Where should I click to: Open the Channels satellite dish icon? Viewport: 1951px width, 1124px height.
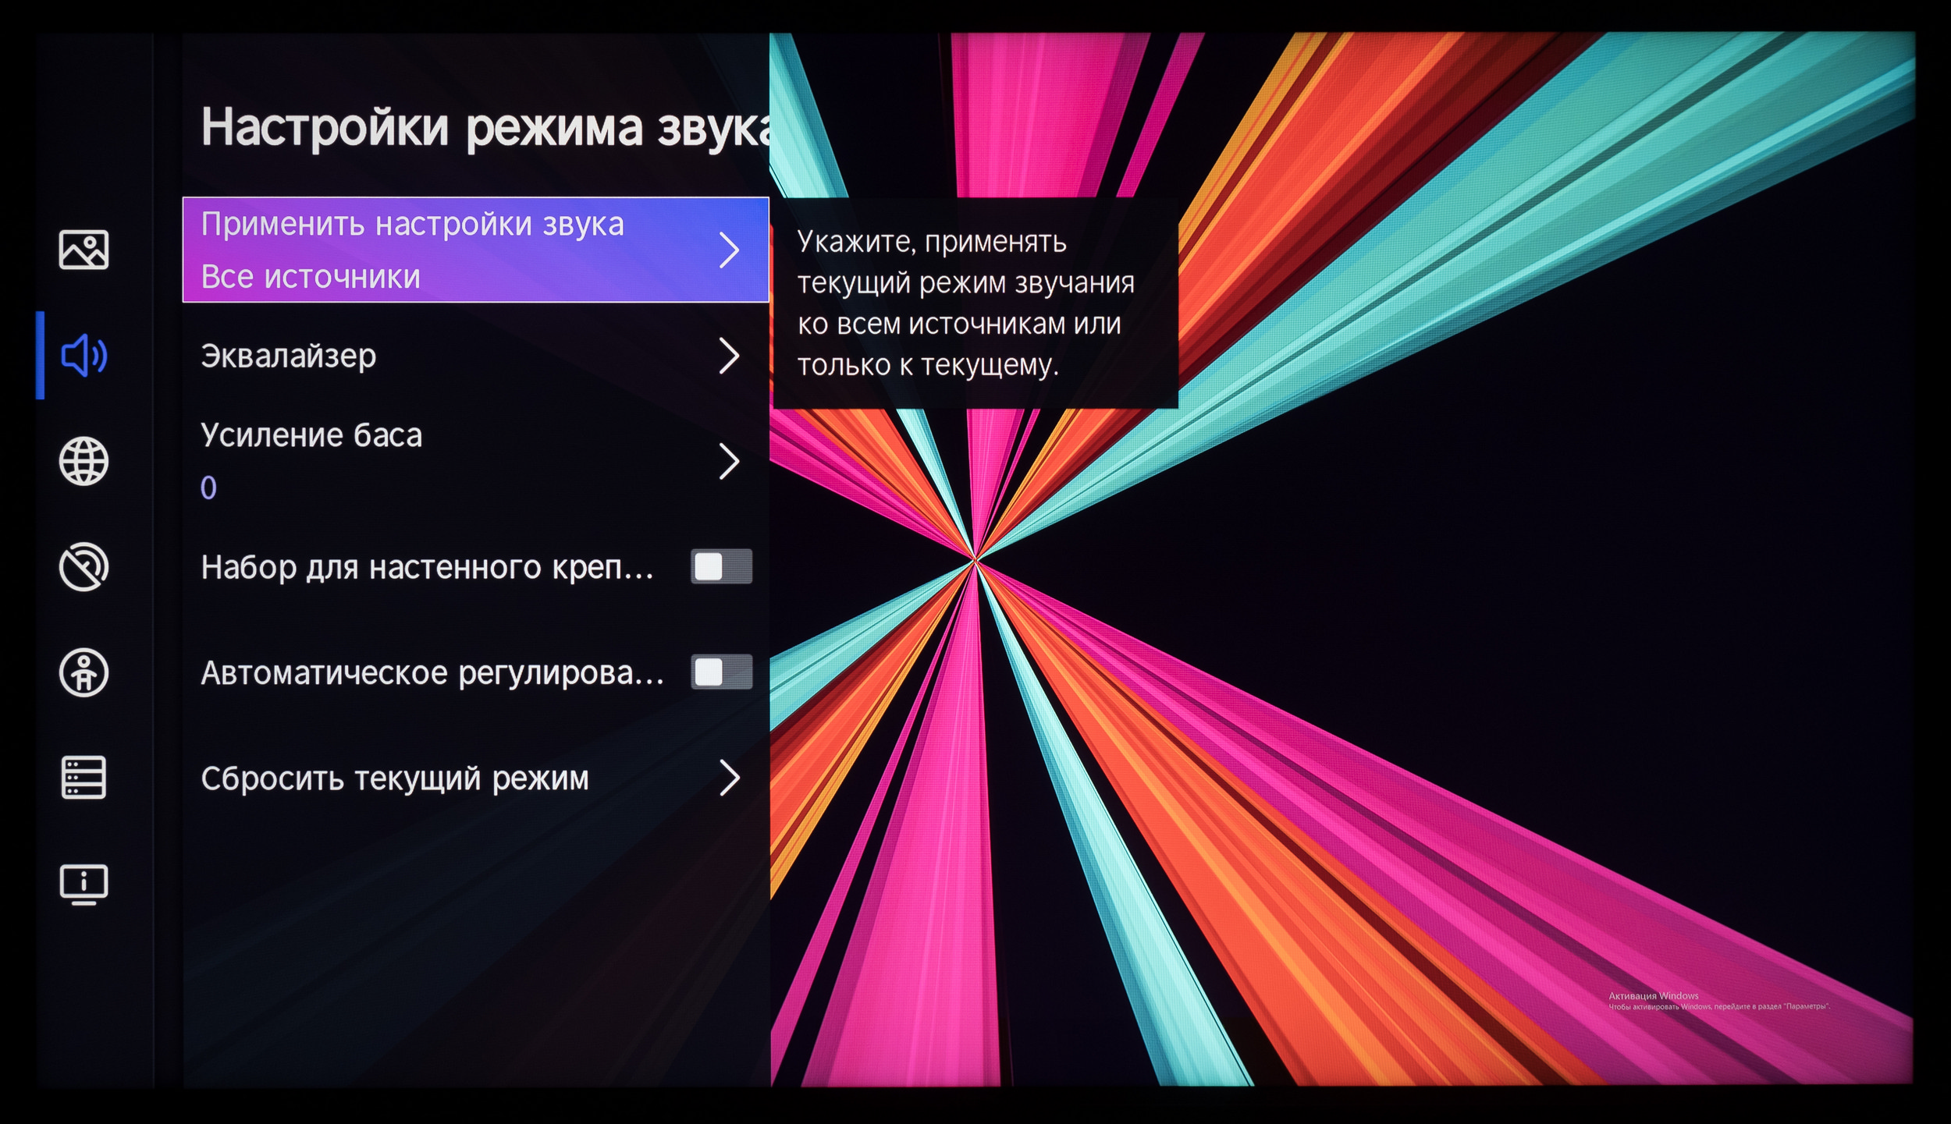pos(84,567)
